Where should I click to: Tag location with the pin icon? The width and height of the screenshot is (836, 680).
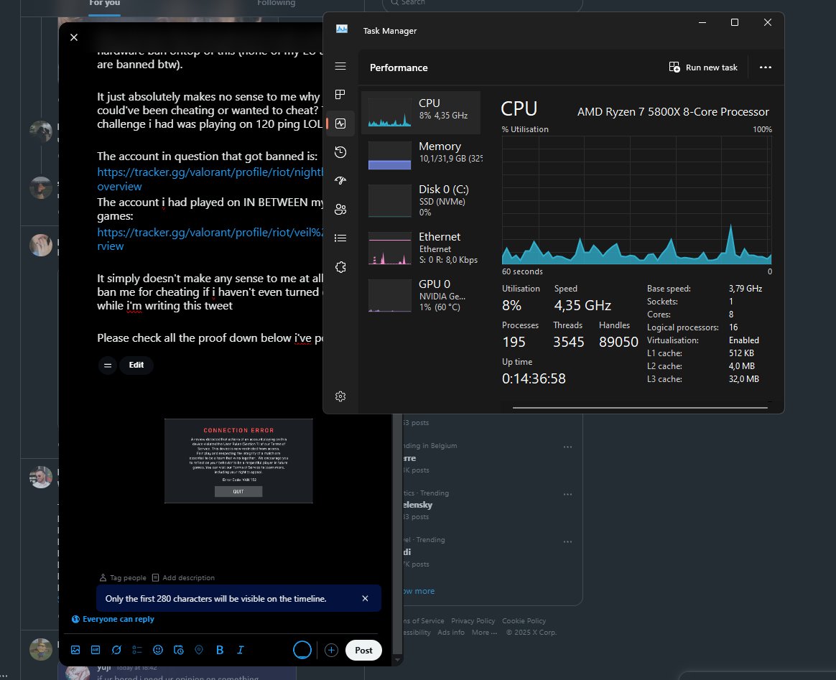pos(199,650)
